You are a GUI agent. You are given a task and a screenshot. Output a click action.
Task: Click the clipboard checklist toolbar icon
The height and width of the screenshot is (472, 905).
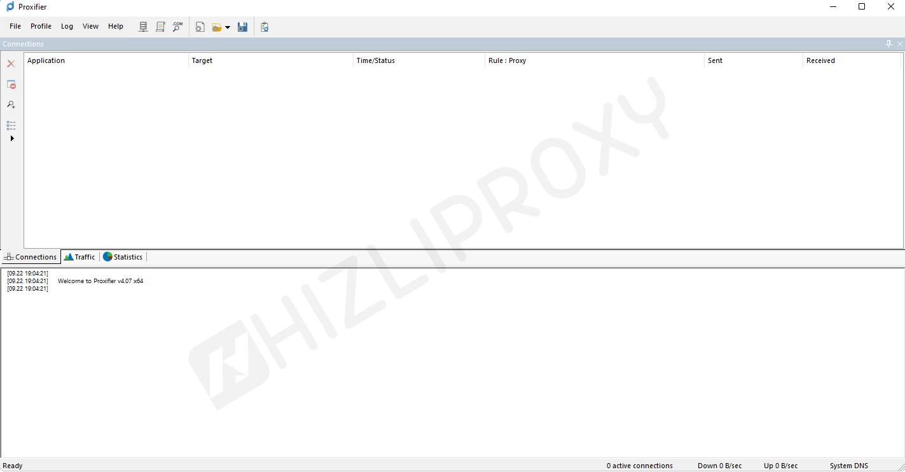tap(265, 27)
